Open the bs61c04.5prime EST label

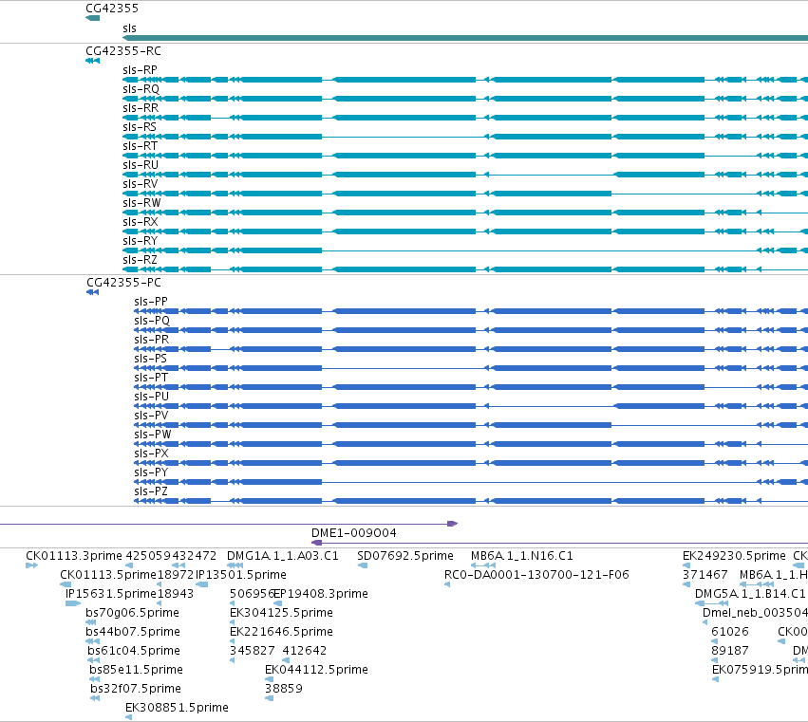pyautogui.click(x=134, y=651)
